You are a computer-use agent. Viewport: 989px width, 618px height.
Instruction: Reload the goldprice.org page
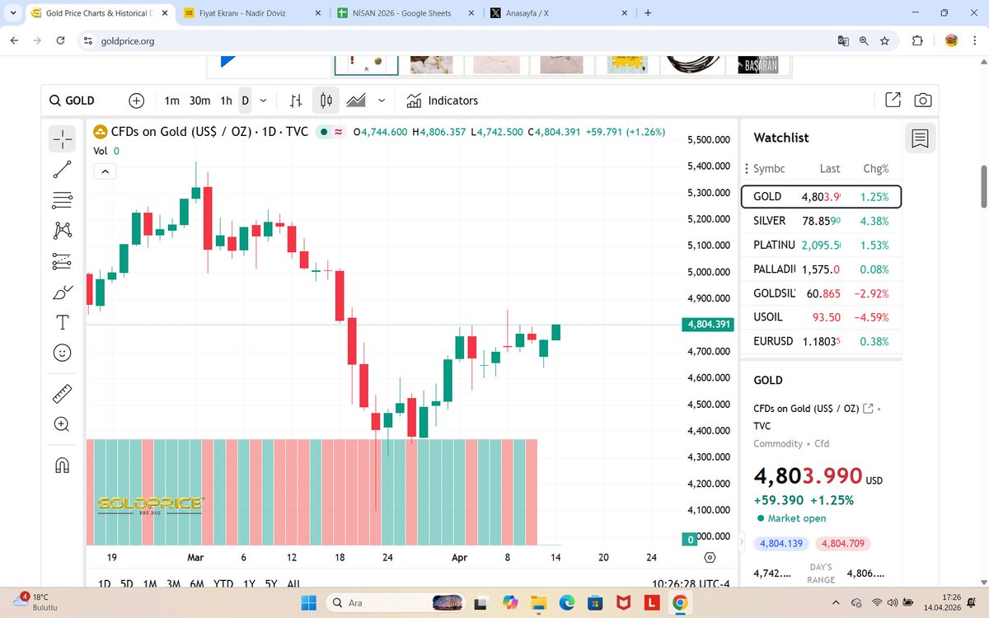59,40
